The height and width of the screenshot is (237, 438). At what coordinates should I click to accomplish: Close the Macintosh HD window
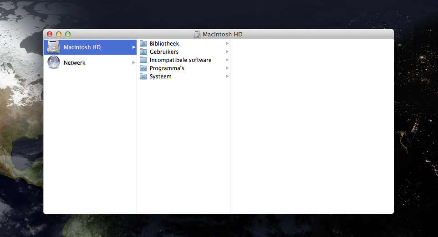click(50, 34)
